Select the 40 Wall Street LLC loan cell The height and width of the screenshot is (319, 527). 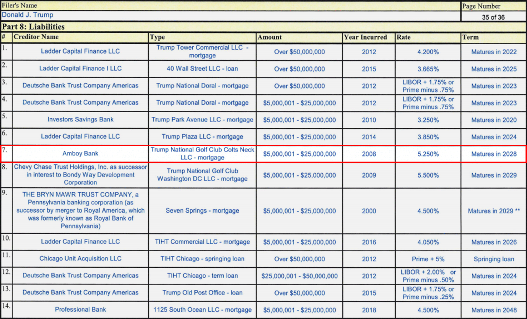[202, 69]
